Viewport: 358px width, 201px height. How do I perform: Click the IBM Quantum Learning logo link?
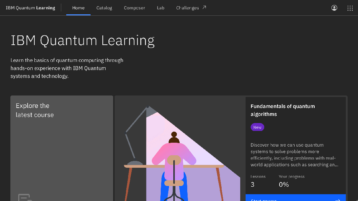pyautogui.click(x=30, y=8)
